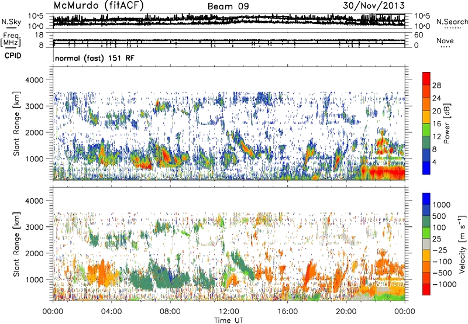Select the "normal (fast) 151 RF" mode text

[95, 58]
